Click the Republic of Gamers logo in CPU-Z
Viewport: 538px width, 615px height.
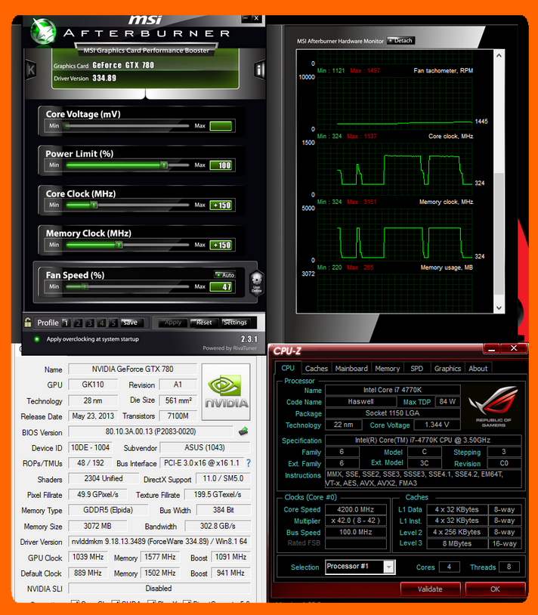click(493, 406)
